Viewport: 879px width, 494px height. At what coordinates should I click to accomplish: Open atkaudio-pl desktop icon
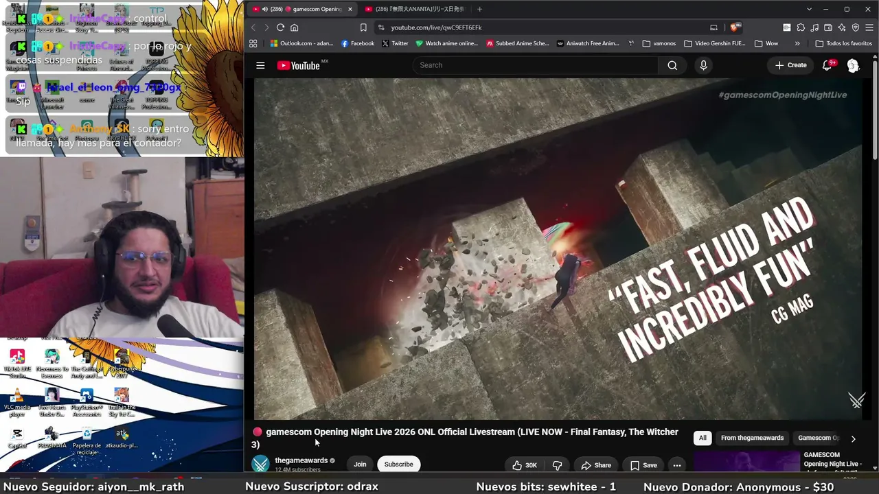pos(122,438)
